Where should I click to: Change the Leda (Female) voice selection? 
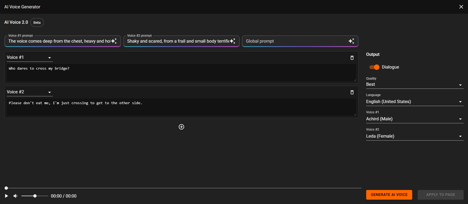click(414, 136)
